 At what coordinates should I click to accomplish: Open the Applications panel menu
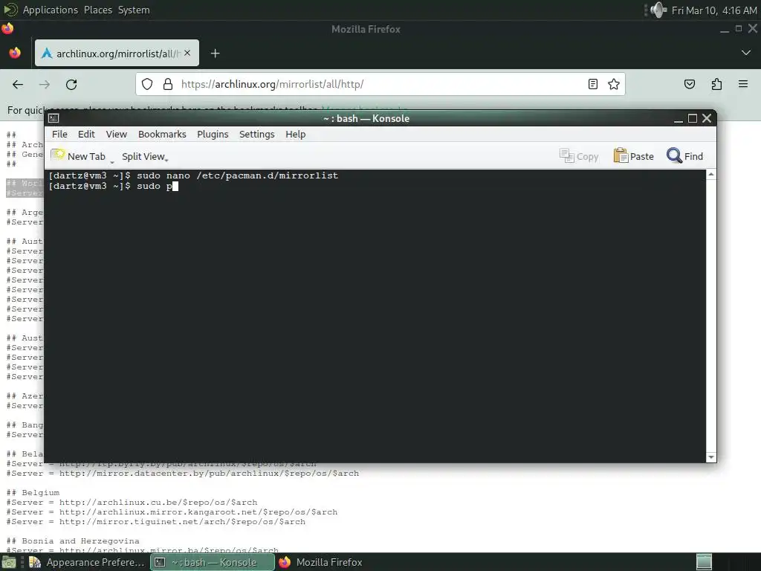50,10
